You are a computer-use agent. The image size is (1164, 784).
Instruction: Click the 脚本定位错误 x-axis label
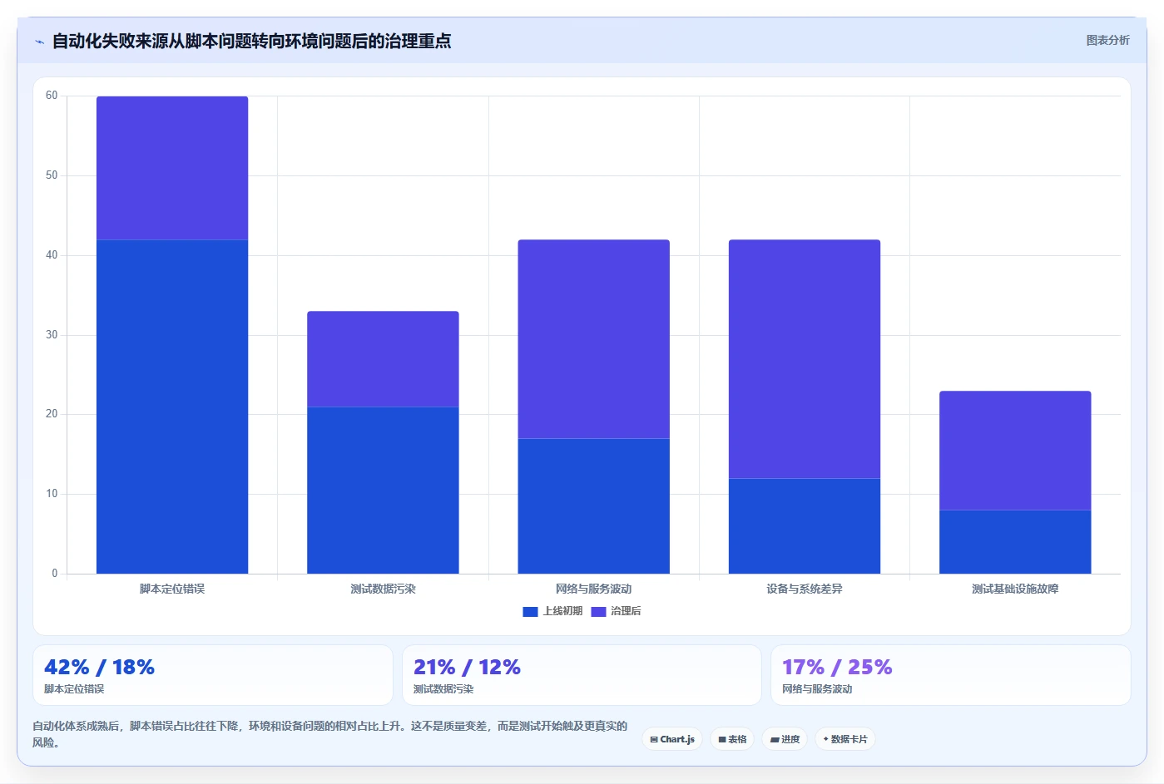pos(172,589)
